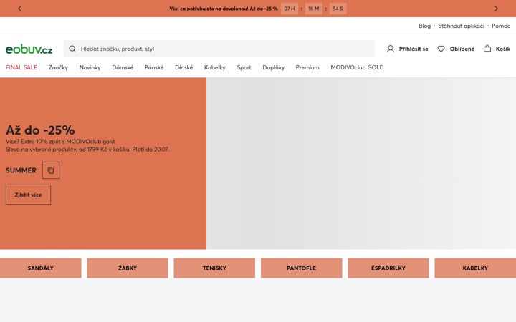Click the countdown hours box 07 H
Image resolution: width=516 pixels, height=322 pixels.
point(290,9)
